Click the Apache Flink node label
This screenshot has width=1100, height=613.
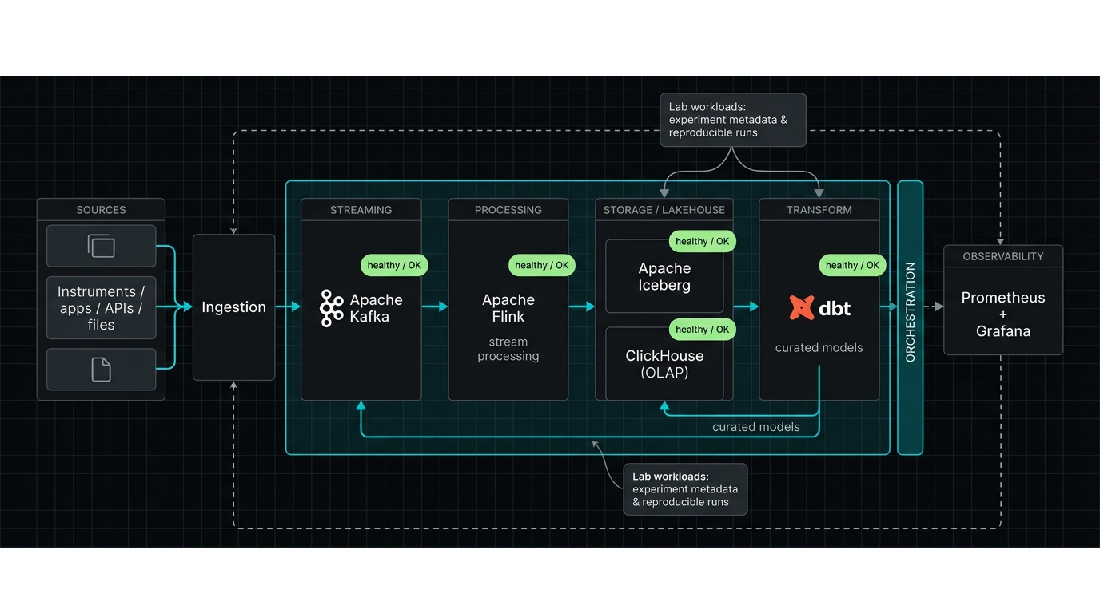[508, 308]
